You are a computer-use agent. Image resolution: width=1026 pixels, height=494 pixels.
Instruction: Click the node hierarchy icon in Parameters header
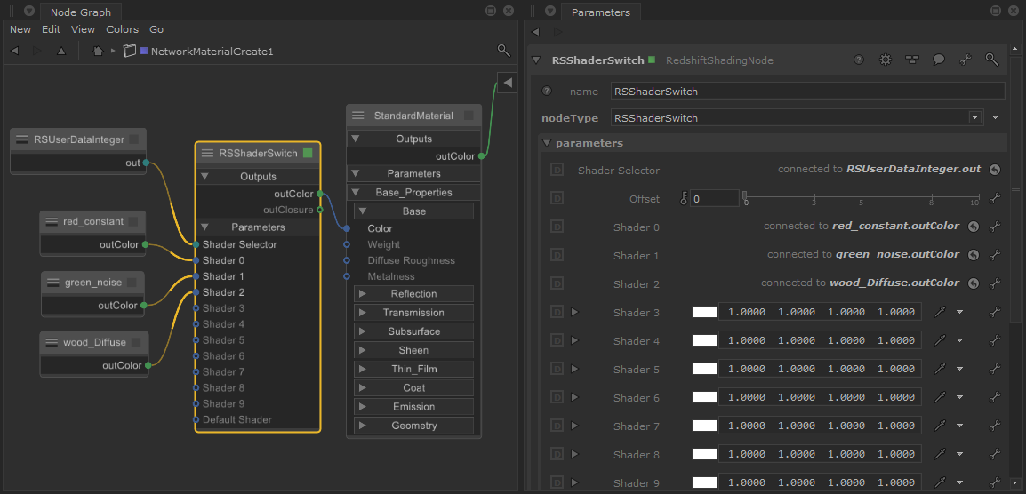913,60
